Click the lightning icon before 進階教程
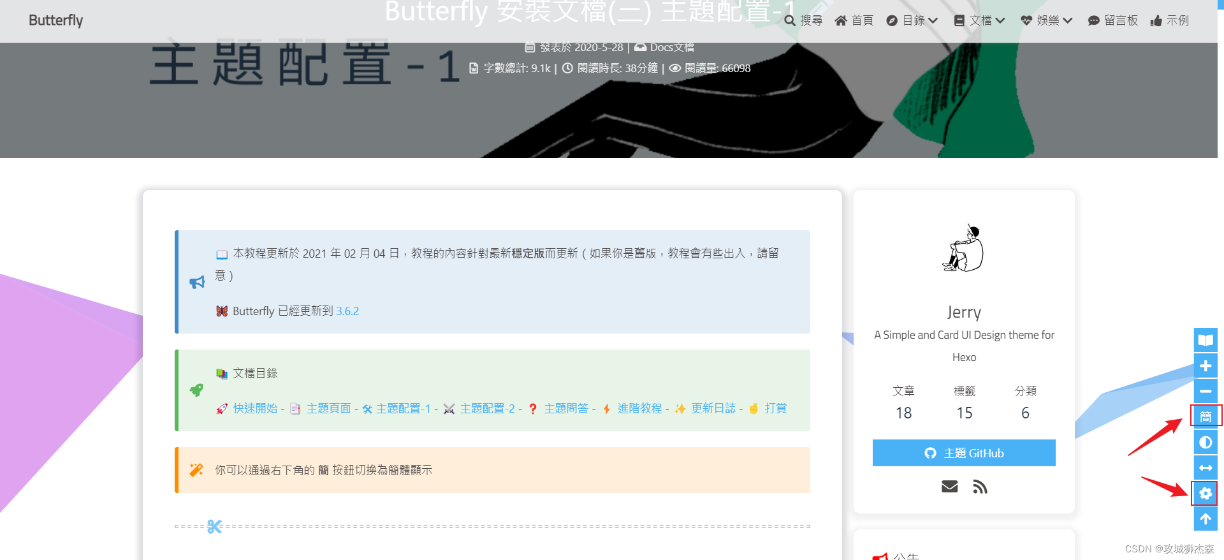The height and width of the screenshot is (560, 1224). [606, 409]
